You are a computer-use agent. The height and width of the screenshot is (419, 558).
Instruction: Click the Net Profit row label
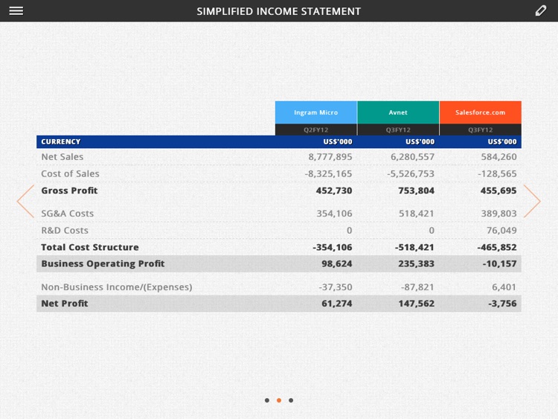[65, 304]
